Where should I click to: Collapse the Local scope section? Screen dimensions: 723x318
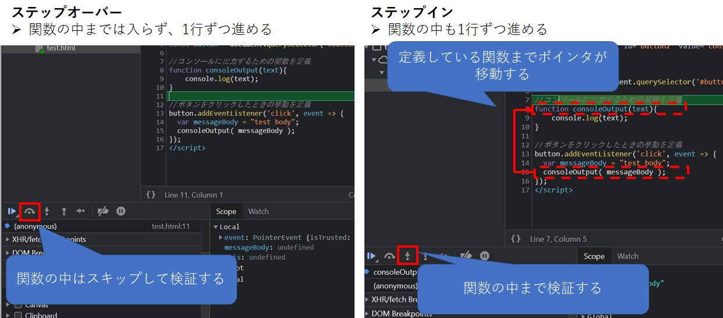coord(216,227)
